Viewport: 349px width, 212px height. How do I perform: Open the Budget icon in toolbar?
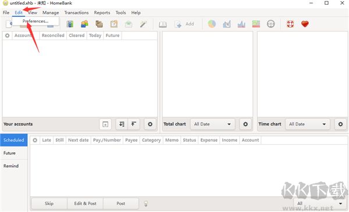pos(114,24)
